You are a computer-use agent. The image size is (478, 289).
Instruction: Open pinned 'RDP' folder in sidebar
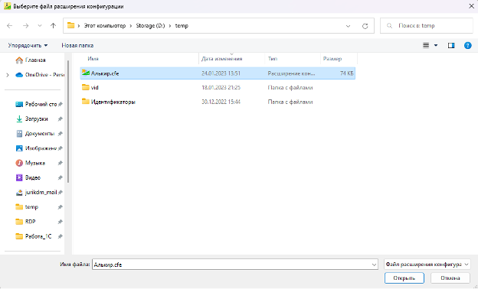click(x=25, y=222)
